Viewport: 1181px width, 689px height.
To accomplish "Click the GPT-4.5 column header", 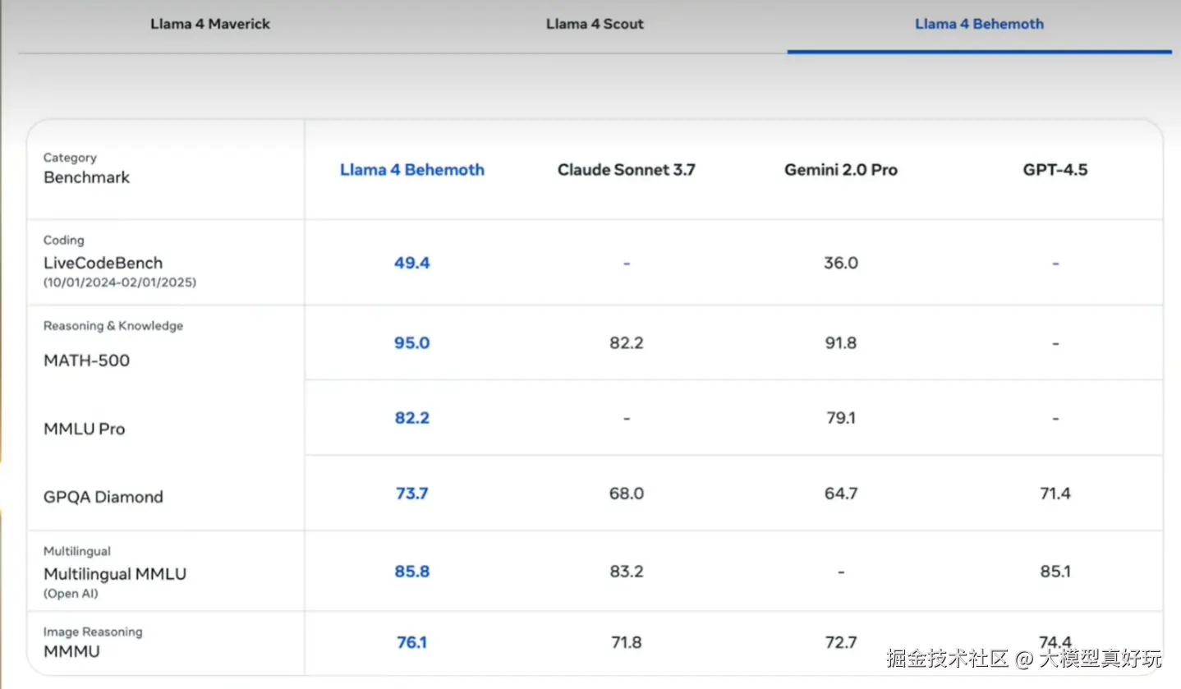I will click(1055, 170).
